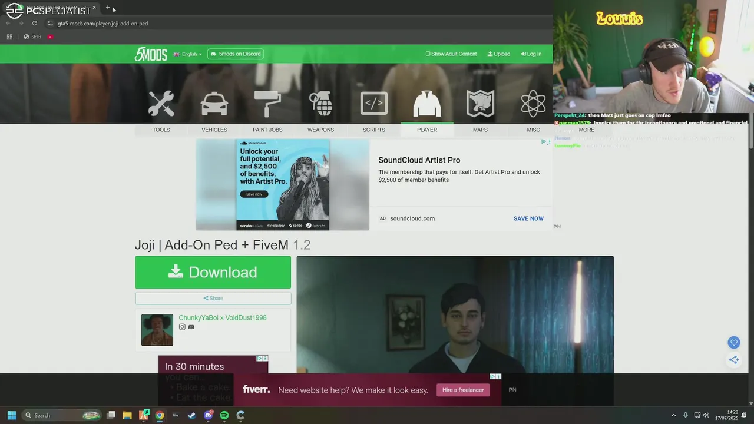Open the taskbar clock showing 14:28
Image resolution: width=754 pixels, height=424 pixels.
coord(727,415)
